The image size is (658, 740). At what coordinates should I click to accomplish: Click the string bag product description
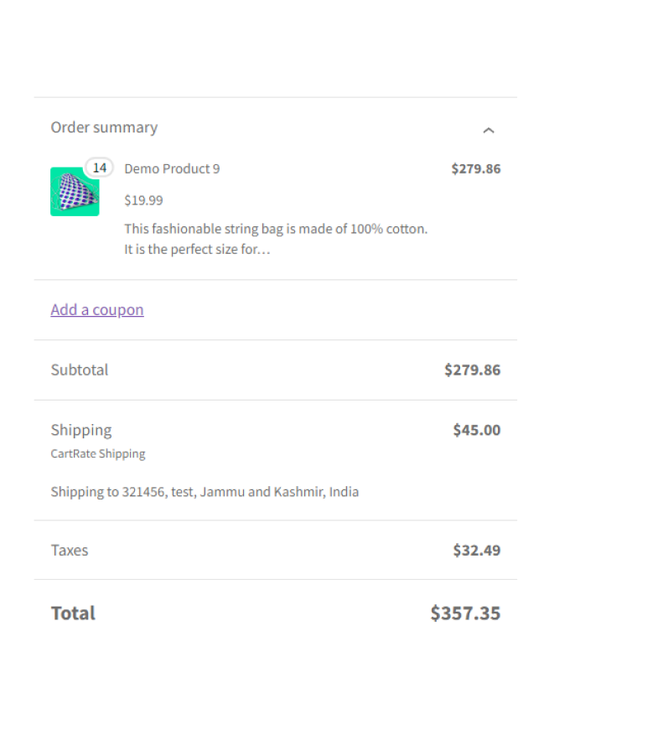(x=276, y=229)
